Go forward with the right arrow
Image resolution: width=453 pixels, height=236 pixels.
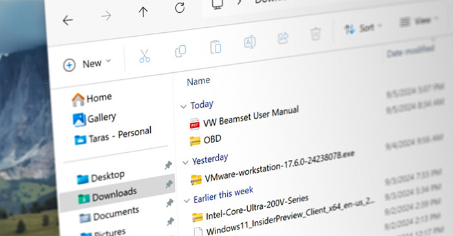coord(106,16)
